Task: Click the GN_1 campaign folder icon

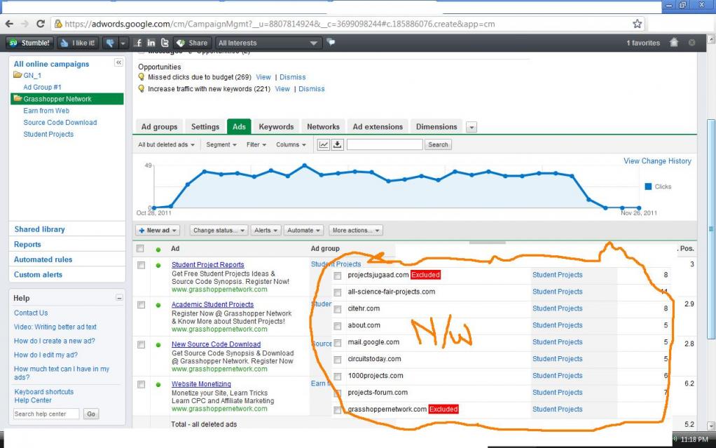Action: pyautogui.click(x=18, y=75)
